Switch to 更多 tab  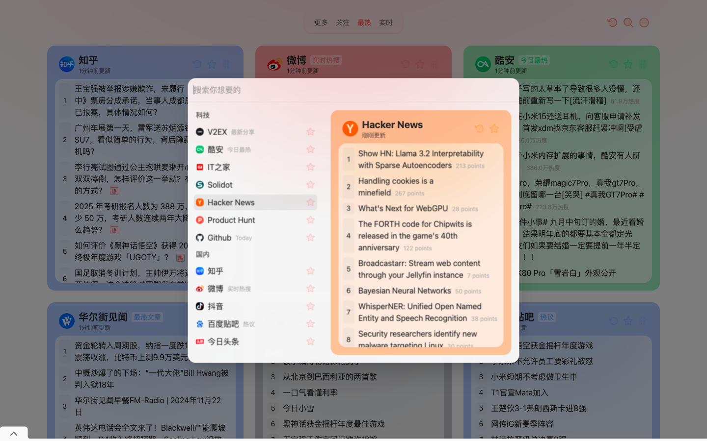coord(321,23)
